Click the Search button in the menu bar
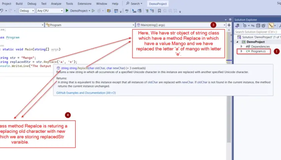Image resolution: width=281 pixels, height=160 pixels. [x=134, y=4]
